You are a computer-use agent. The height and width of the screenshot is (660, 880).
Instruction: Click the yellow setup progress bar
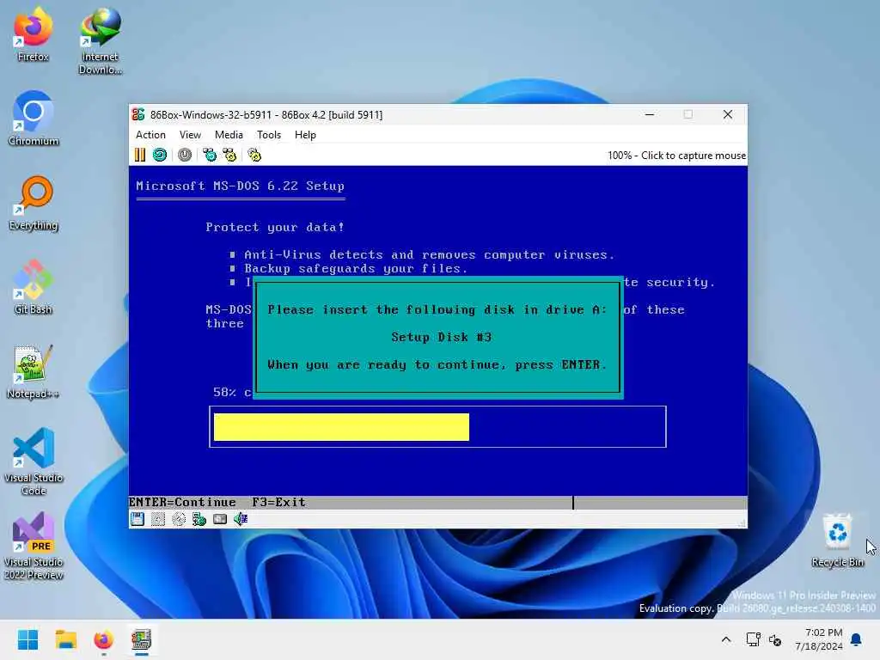(x=341, y=427)
